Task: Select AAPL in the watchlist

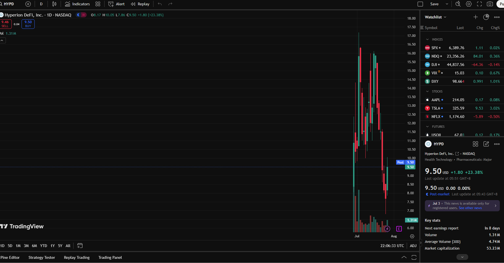Action: tap(462, 100)
